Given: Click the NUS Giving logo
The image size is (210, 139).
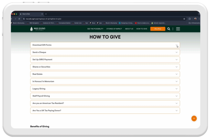Looking at the screenshot, I should pyautogui.click(x=38, y=29).
